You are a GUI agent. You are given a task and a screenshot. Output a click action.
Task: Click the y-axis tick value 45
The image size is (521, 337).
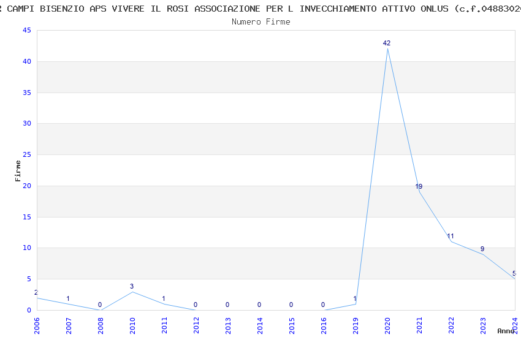click(27, 30)
